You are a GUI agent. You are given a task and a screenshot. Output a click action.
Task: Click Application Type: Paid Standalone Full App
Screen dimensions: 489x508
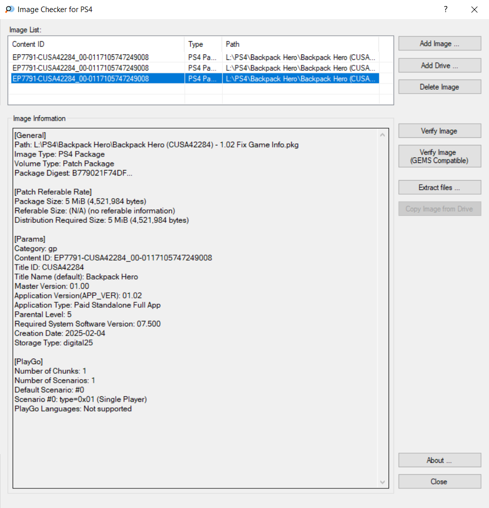tap(88, 305)
